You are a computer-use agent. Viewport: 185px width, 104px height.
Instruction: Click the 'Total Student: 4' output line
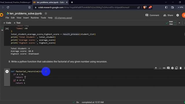[x=20, y=48]
